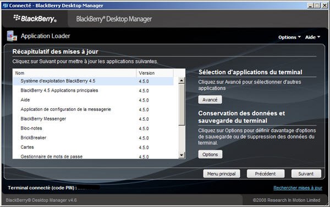The width and height of the screenshot is (330, 207).
Task: Select the Bloc-notes row
Action: pyautogui.click(x=93, y=128)
